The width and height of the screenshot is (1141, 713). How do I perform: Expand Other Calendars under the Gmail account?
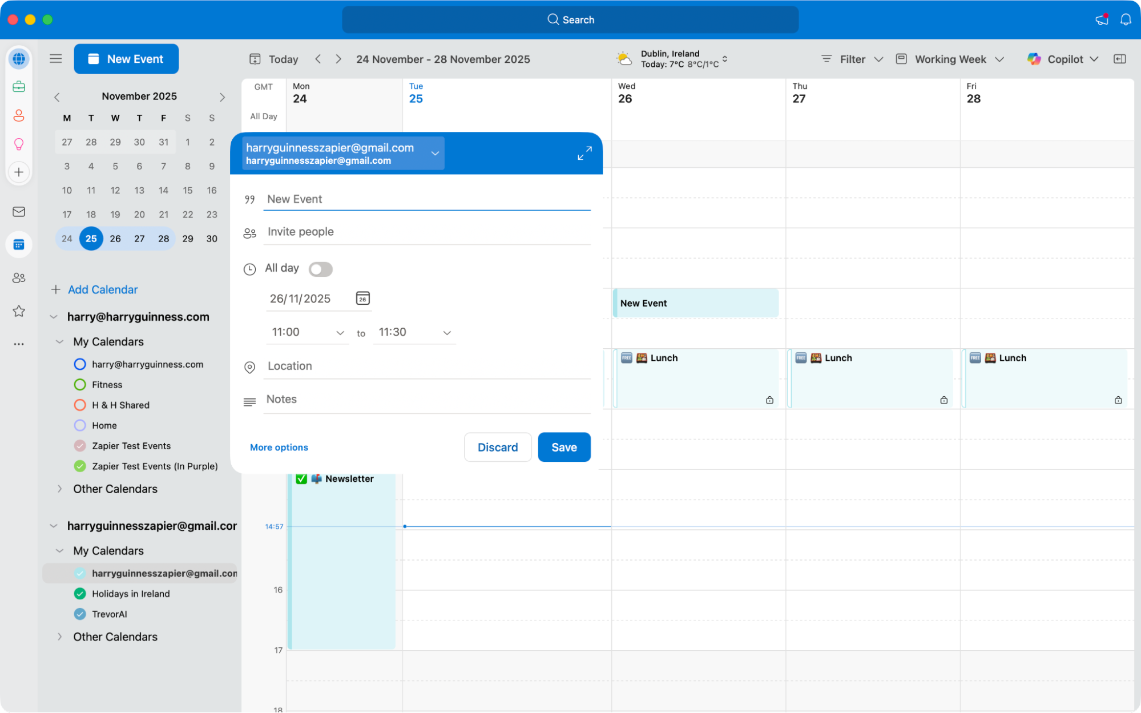59,637
